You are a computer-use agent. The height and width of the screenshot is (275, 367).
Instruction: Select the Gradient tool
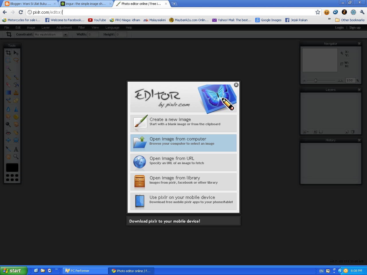pyautogui.click(x=8, y=93)
